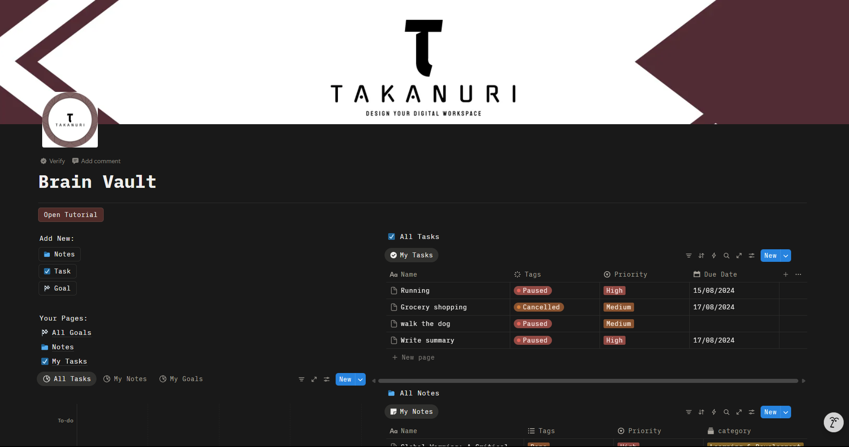The width and height of the screenshot is (849, 447).
Task: Expand the New dropdown arrow beside the My Goals tab
Action: [360, 379]
